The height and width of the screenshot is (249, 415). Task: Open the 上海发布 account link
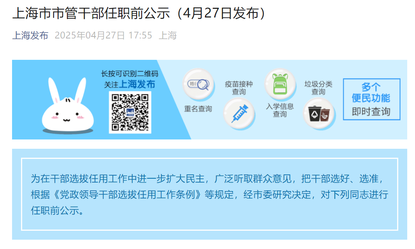click(30, 35)
